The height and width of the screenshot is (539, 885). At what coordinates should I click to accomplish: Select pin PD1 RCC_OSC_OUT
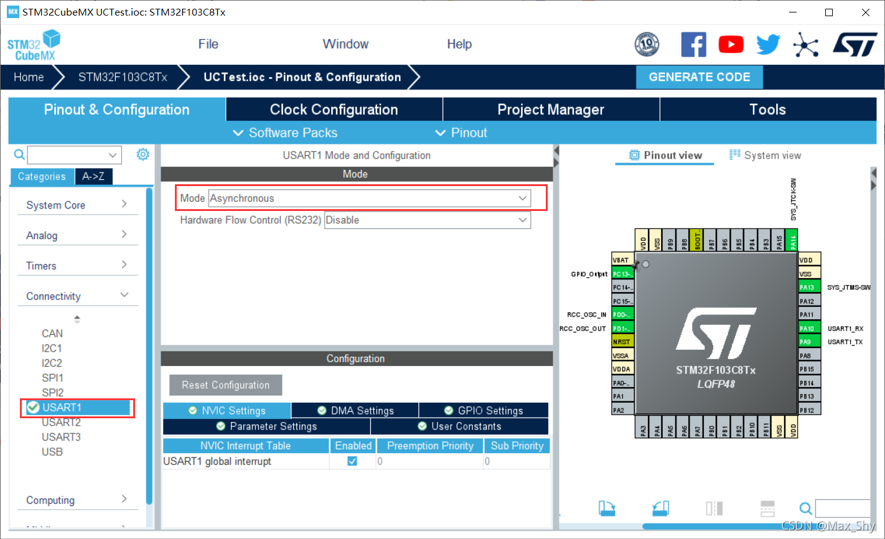[622, 328]
